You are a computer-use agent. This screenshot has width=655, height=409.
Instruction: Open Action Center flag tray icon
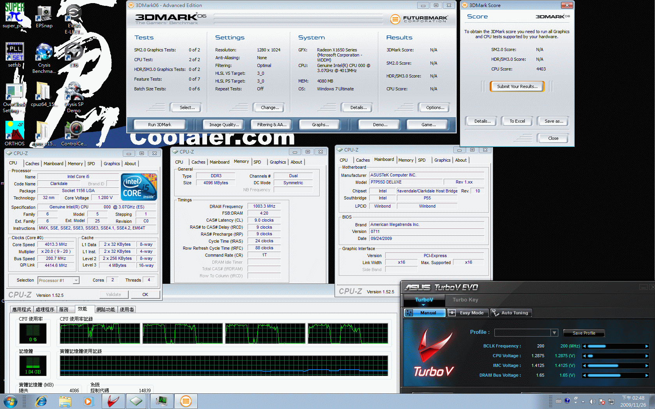coord(602,402)
